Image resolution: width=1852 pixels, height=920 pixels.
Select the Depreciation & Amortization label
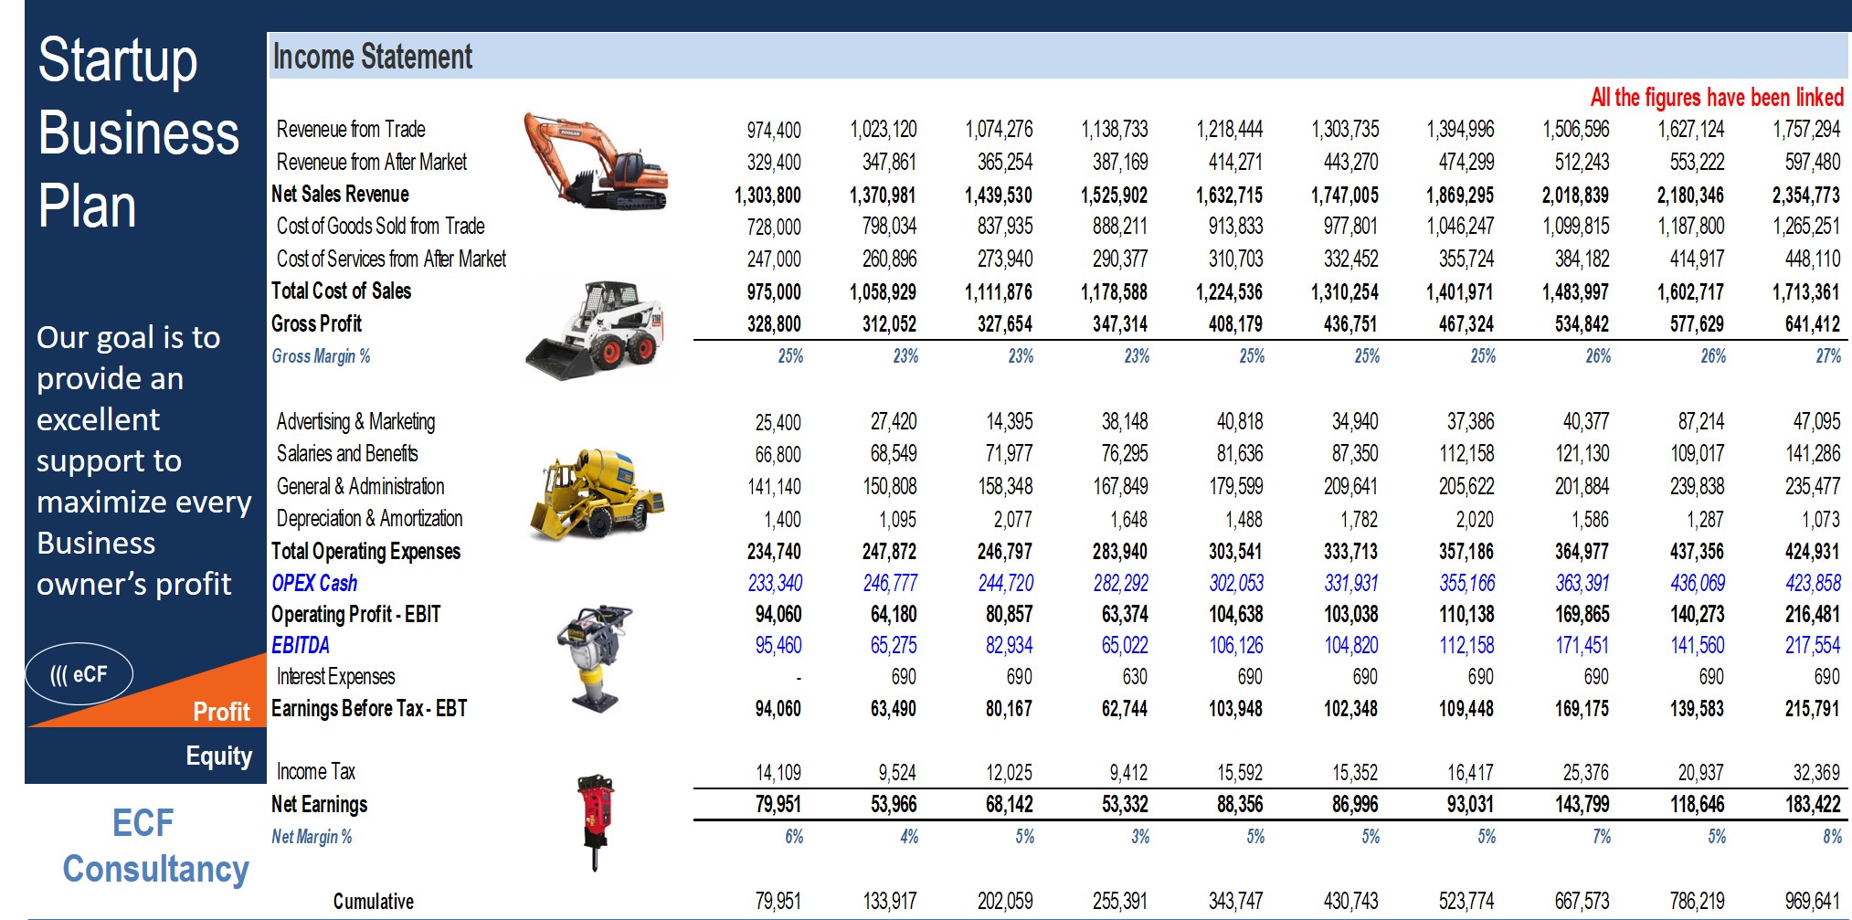[x=370, y=519]
